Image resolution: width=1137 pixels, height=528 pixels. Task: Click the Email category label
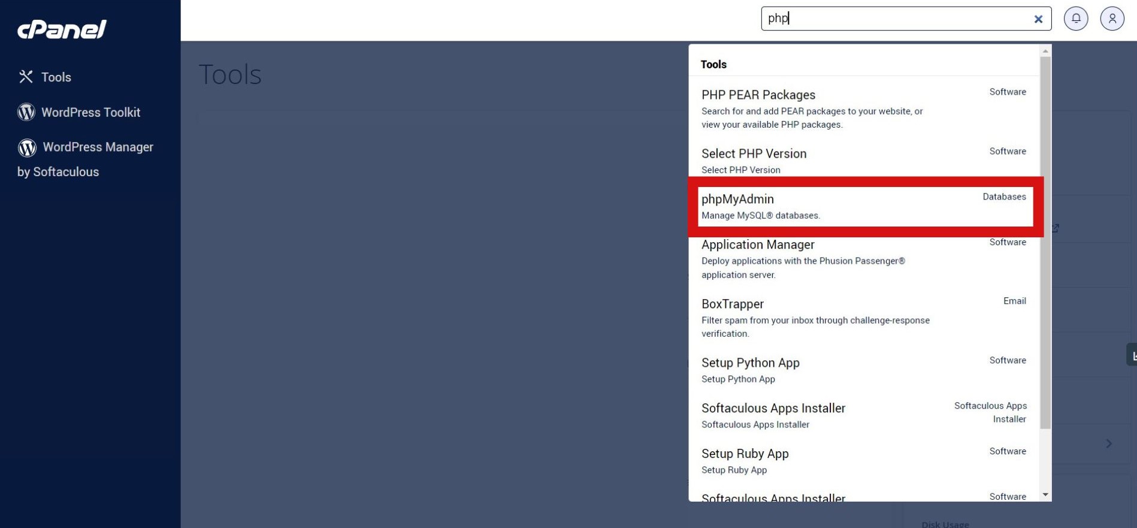coord(1015,301)
